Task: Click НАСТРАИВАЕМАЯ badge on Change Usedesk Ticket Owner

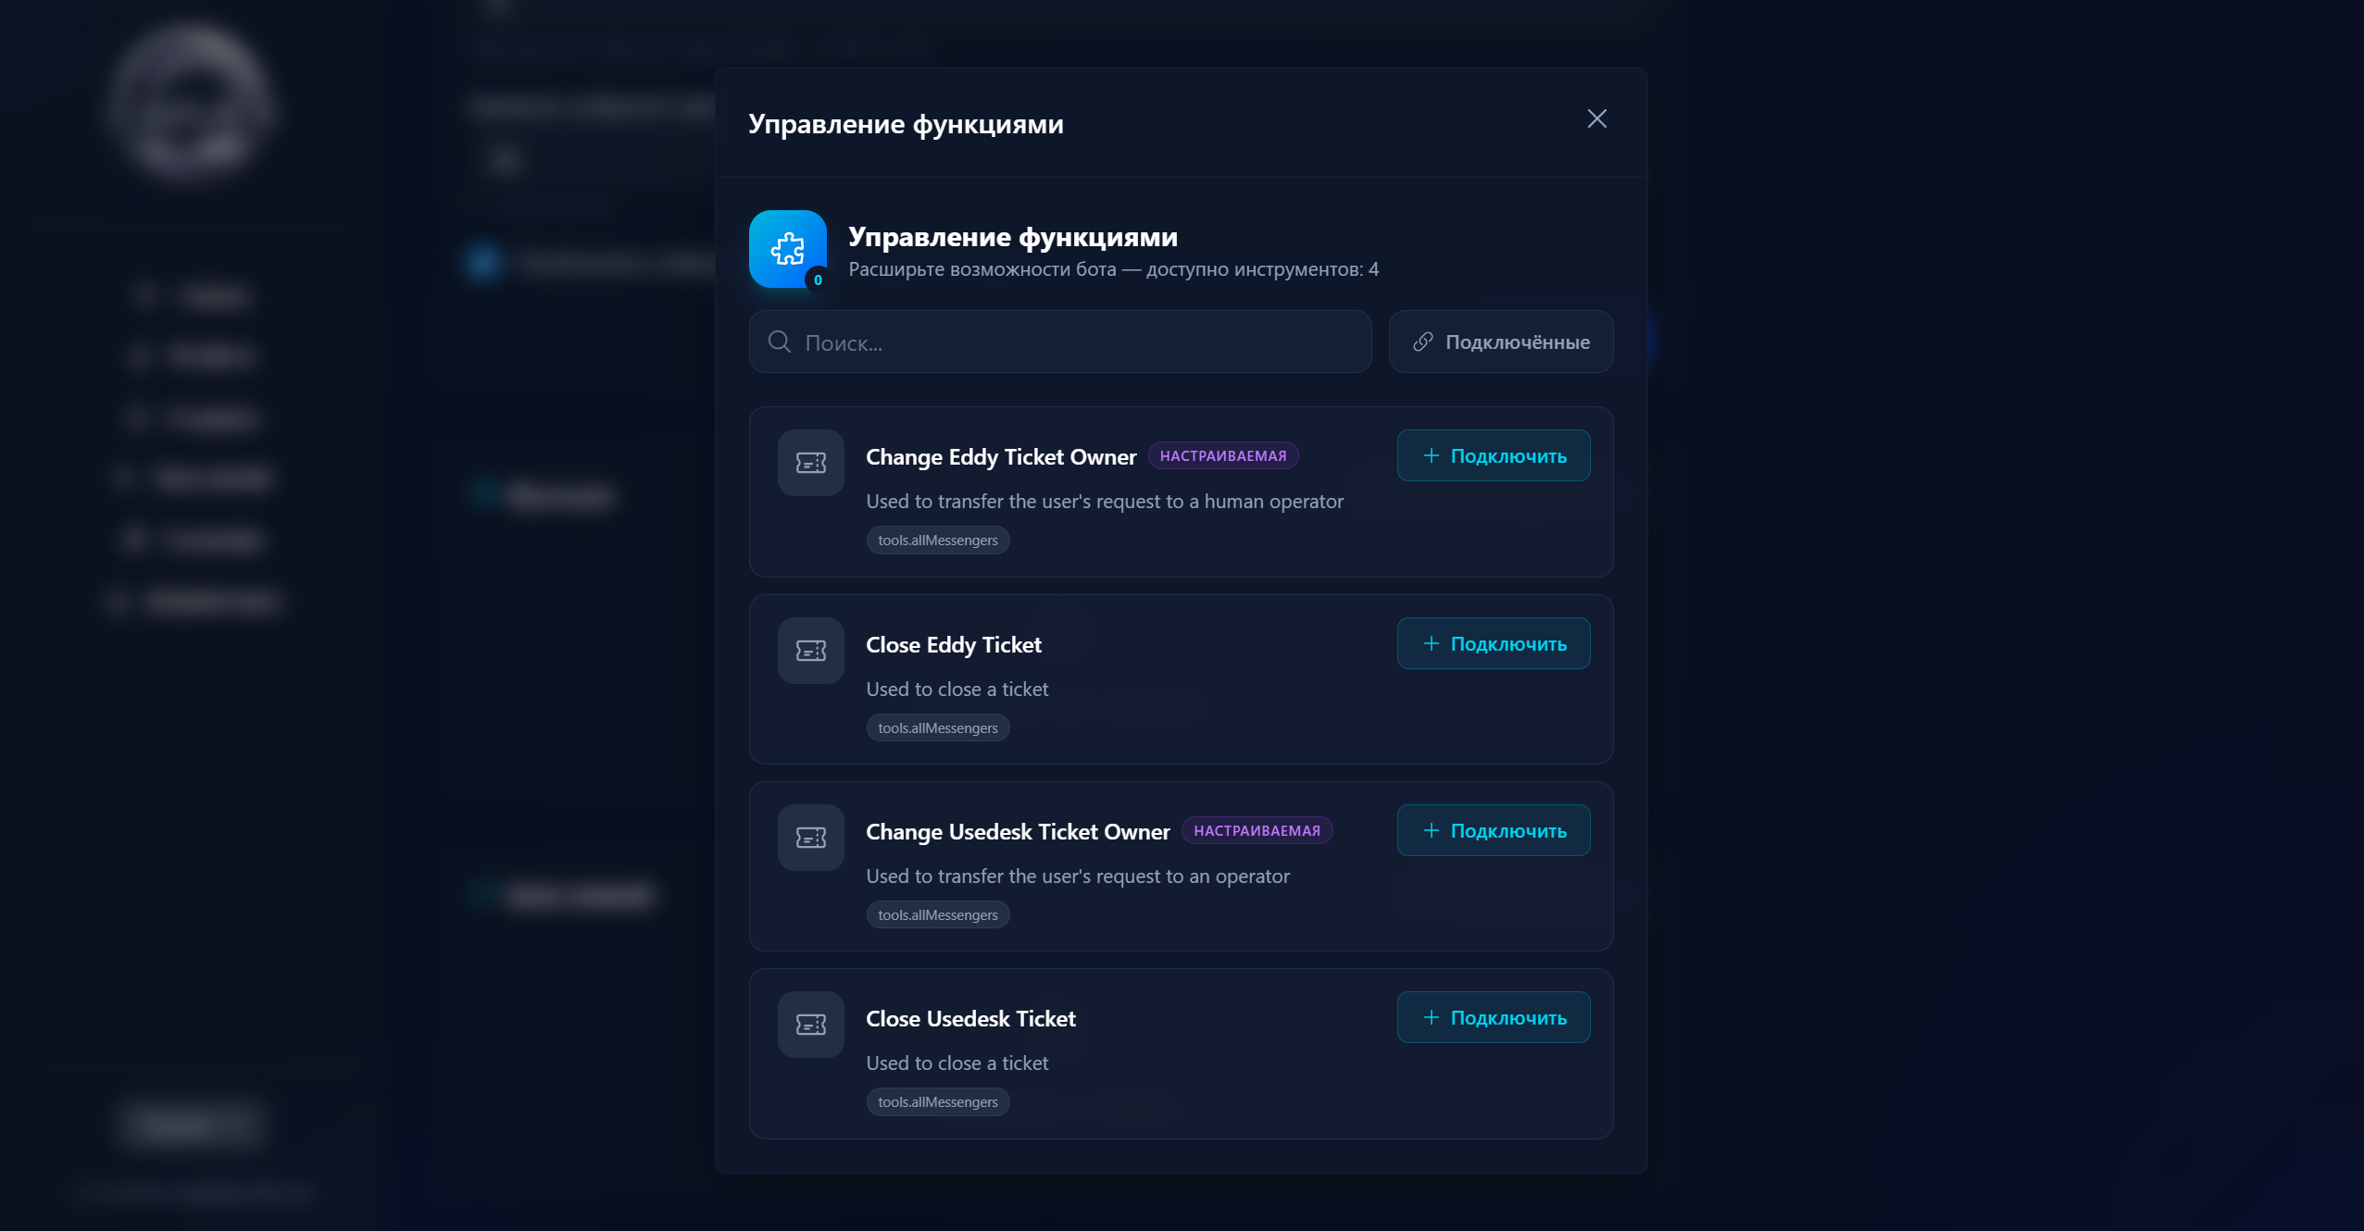Action: click(x=1257, y=831)
